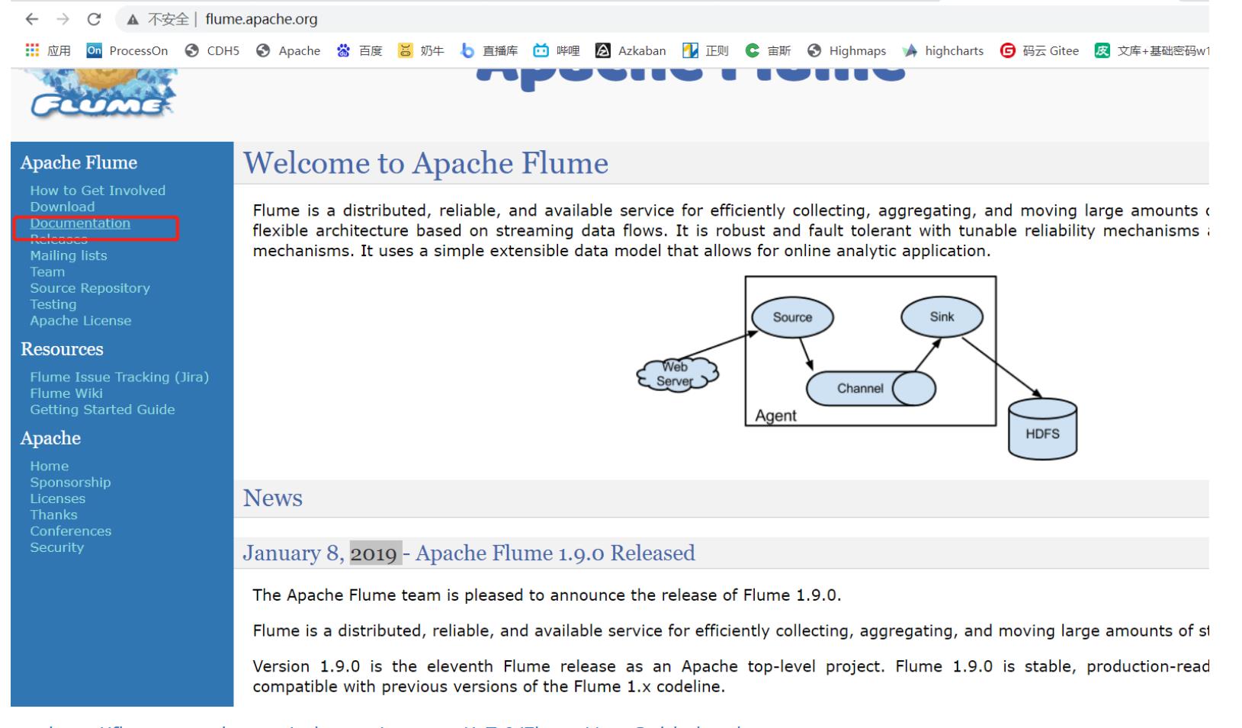Click the browser forward arrow
The height and width of the screenshot is (728, 1242).
pos(63,19)
